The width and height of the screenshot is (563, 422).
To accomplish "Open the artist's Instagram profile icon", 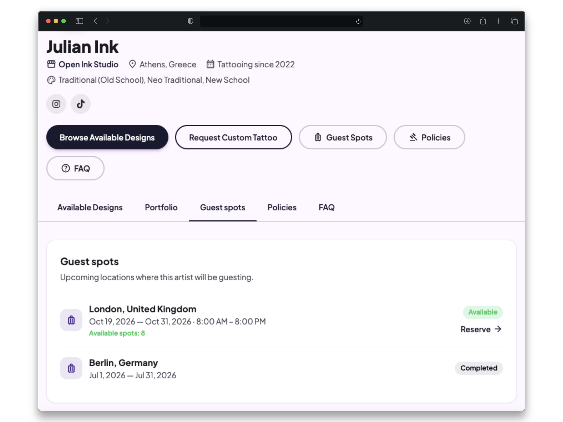I will 56,104.
